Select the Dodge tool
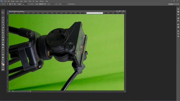Image resolution: width=180 pixels, height=101 pixels. [3, 45]
